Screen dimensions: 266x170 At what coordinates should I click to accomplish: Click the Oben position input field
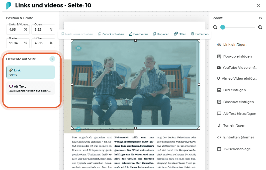(43, 30)
